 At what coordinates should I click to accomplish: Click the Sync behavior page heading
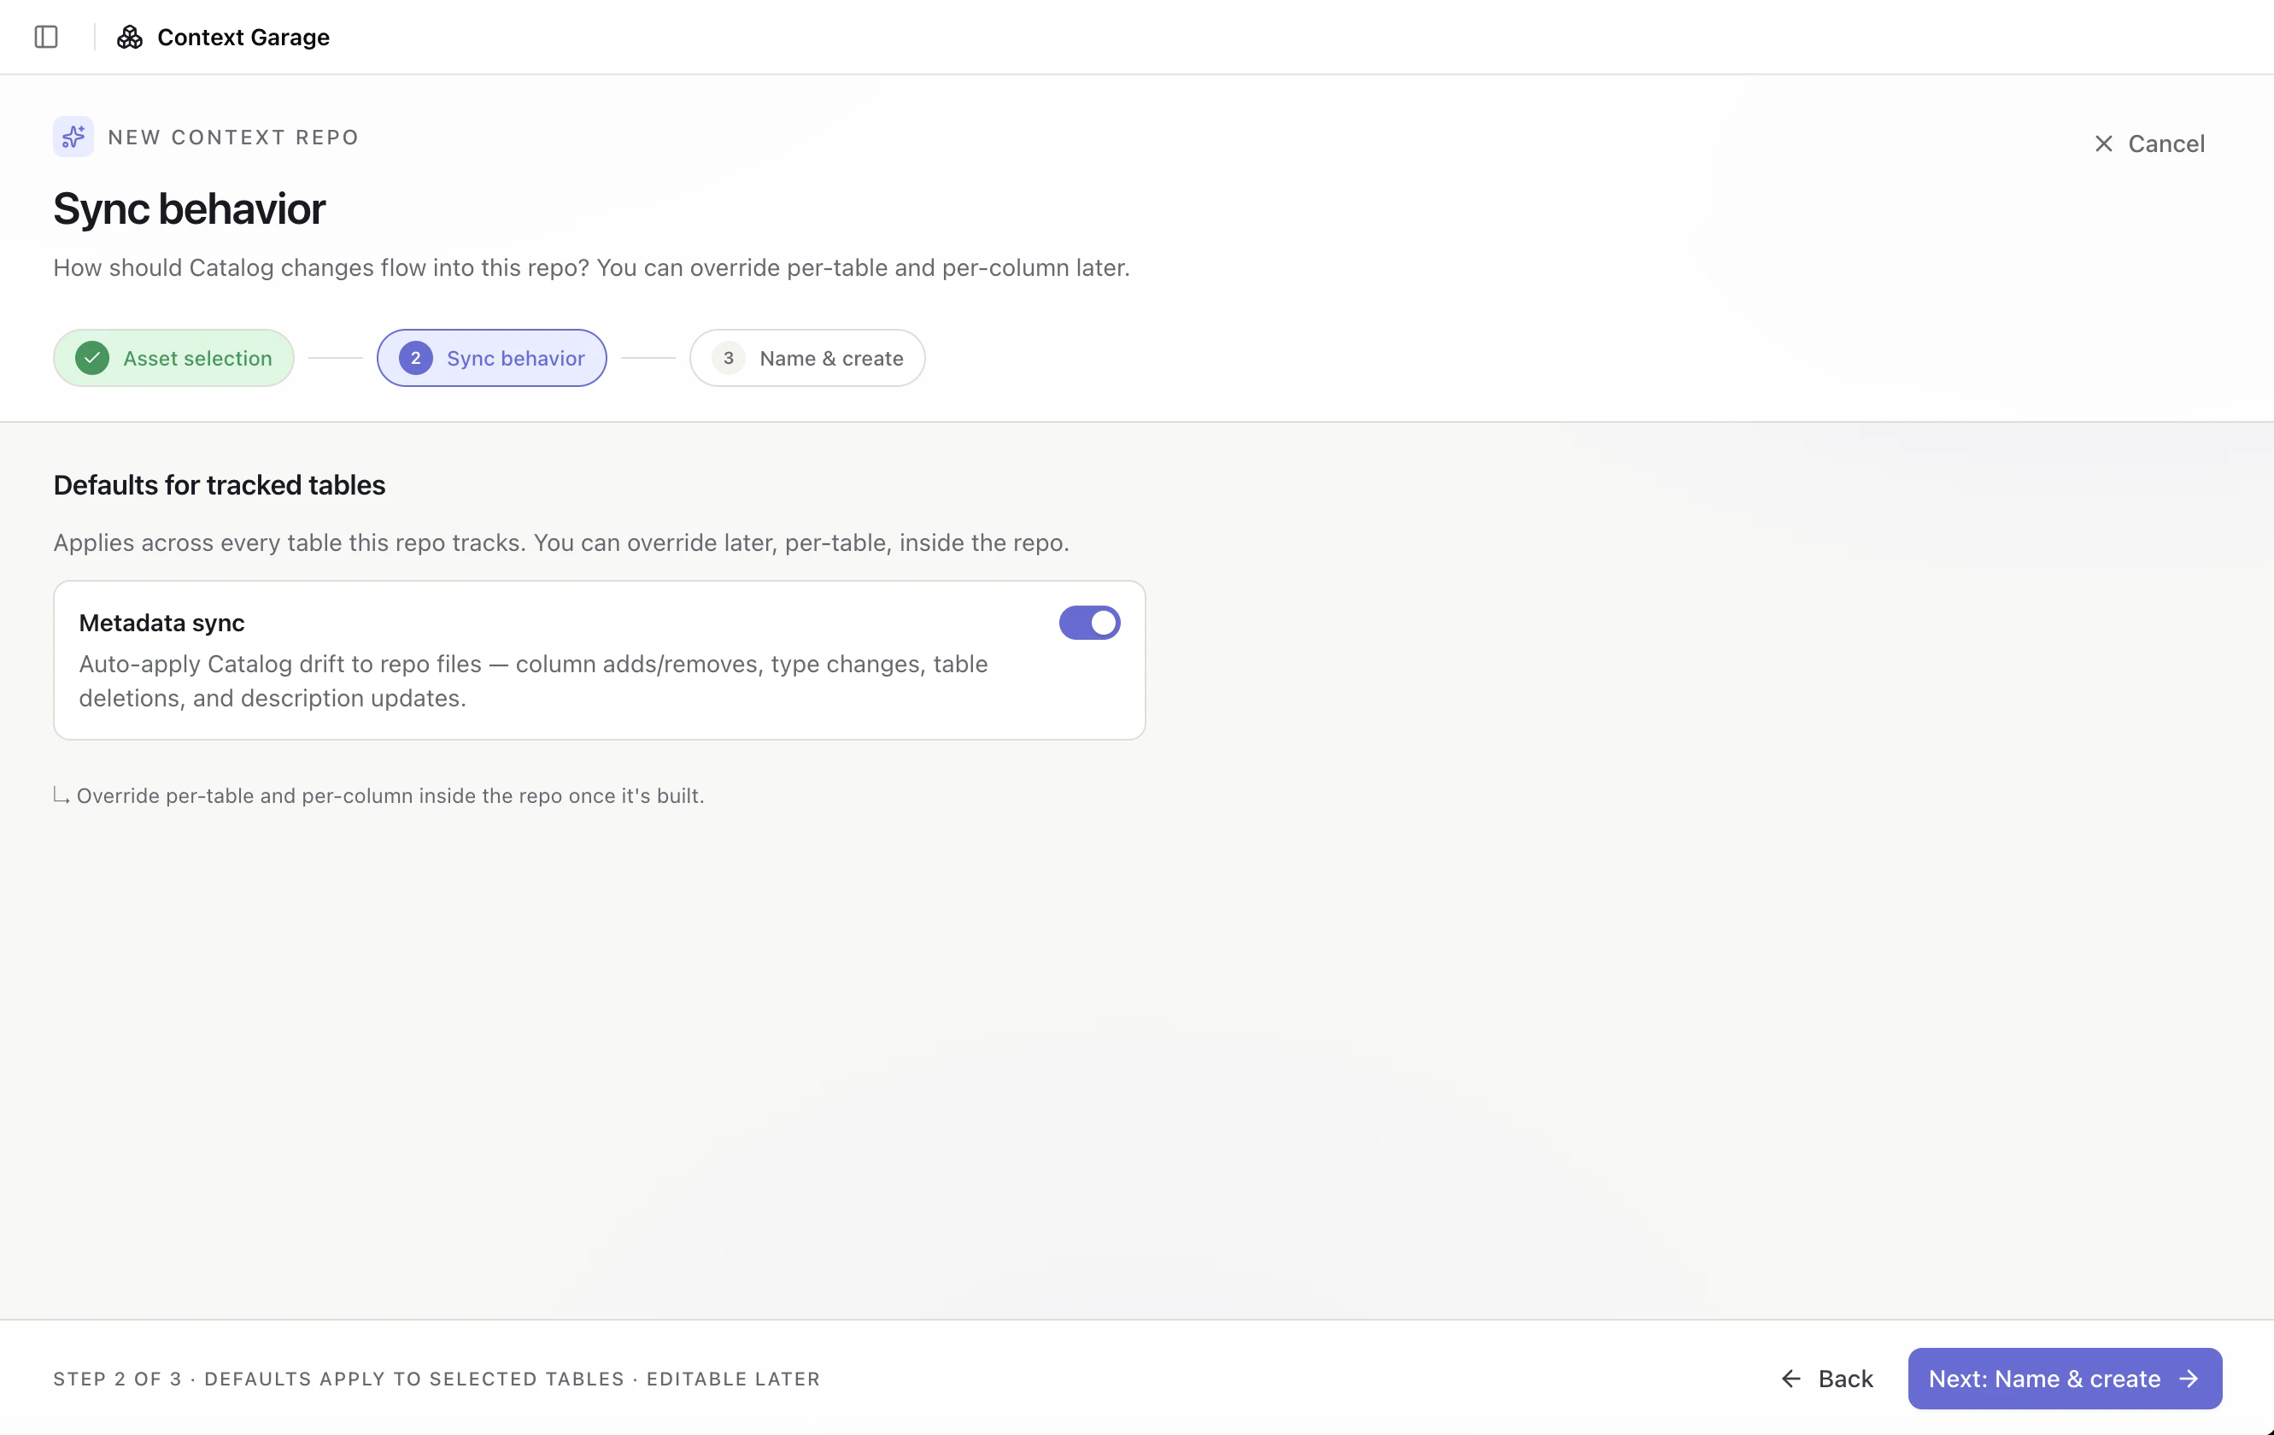(x=189, y=208)
